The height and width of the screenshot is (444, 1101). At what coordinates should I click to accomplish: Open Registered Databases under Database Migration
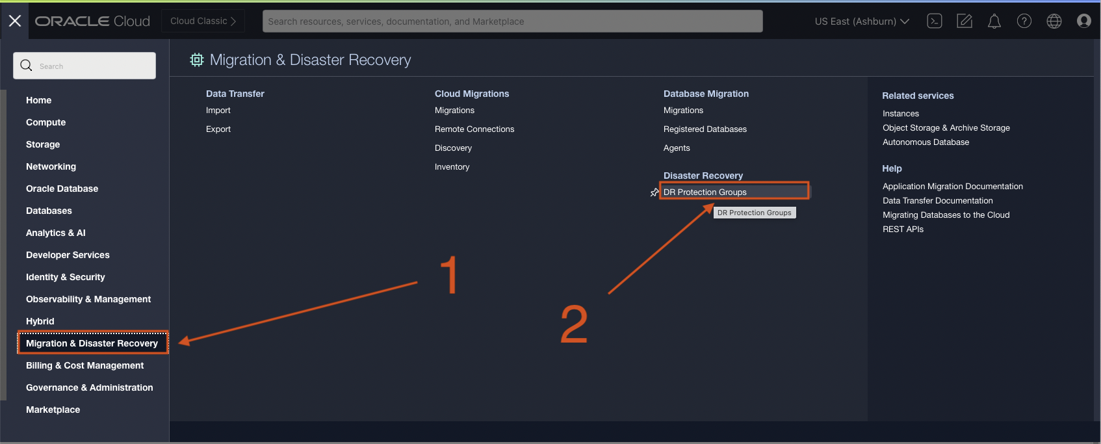pyautogui.click(x=705, y=129)
